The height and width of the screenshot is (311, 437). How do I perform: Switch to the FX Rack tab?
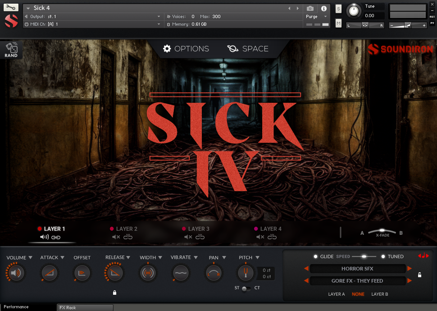[85, 307]
